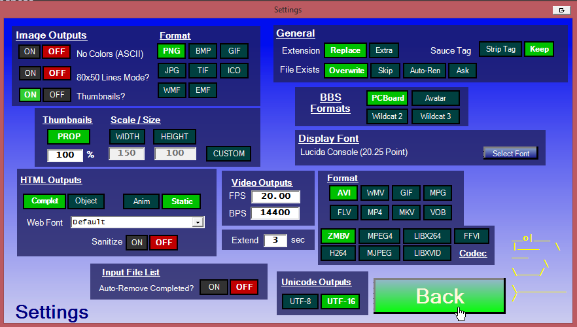Click the window control icon in title bar
The width and height of the screenshot is (577, 327).
[561, 10]
